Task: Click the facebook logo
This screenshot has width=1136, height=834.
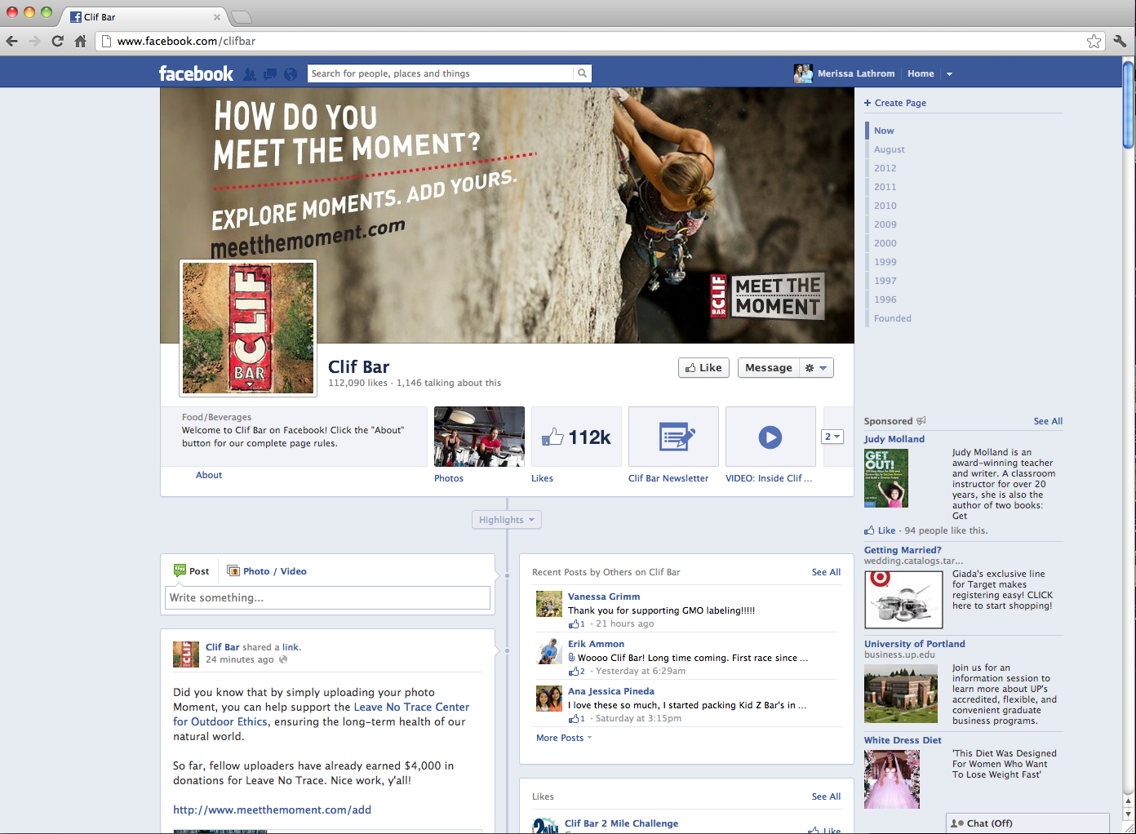Action: pos(196,73)
